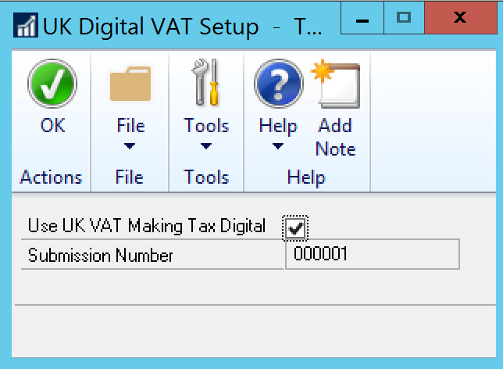Click the File group label in ribbon
503x369 pixels.
(x=130, y=177)
